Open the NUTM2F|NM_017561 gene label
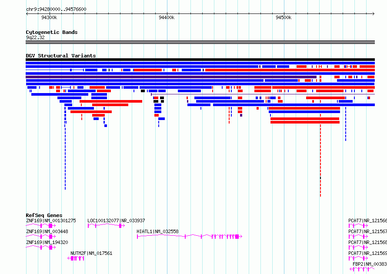The height and width of the screenshot is (274, 387). pyautogui.click(x=91, y=253)
